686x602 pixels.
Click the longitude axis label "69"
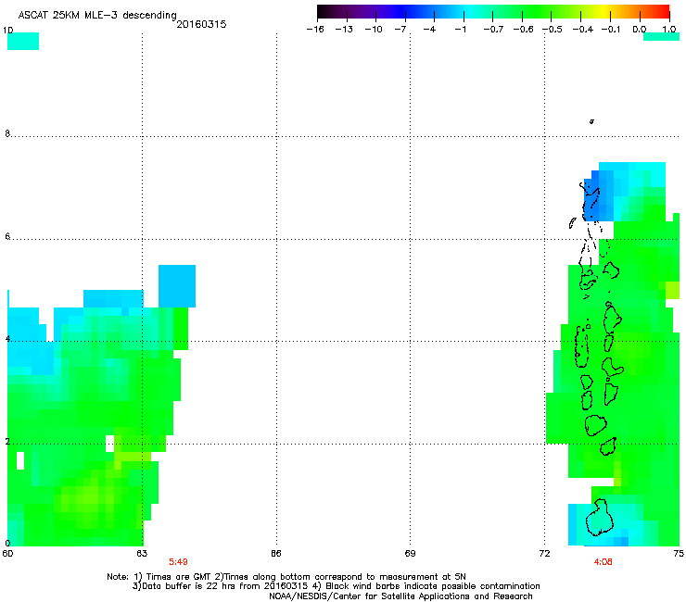[410, 554]
